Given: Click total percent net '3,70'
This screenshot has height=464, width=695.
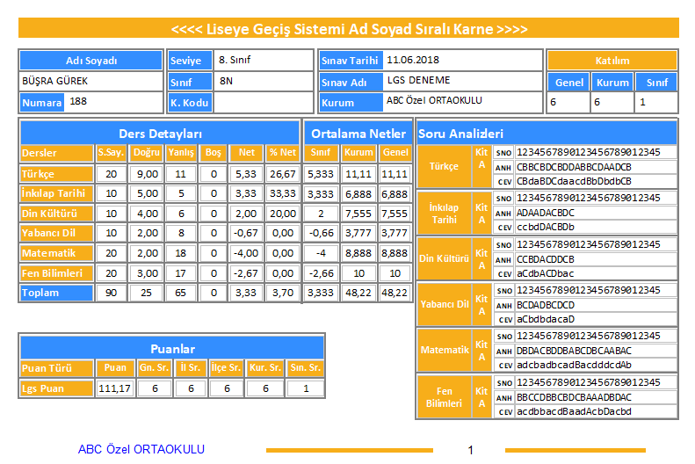Looking at the screenshot, I should click(x=283, y=293).
